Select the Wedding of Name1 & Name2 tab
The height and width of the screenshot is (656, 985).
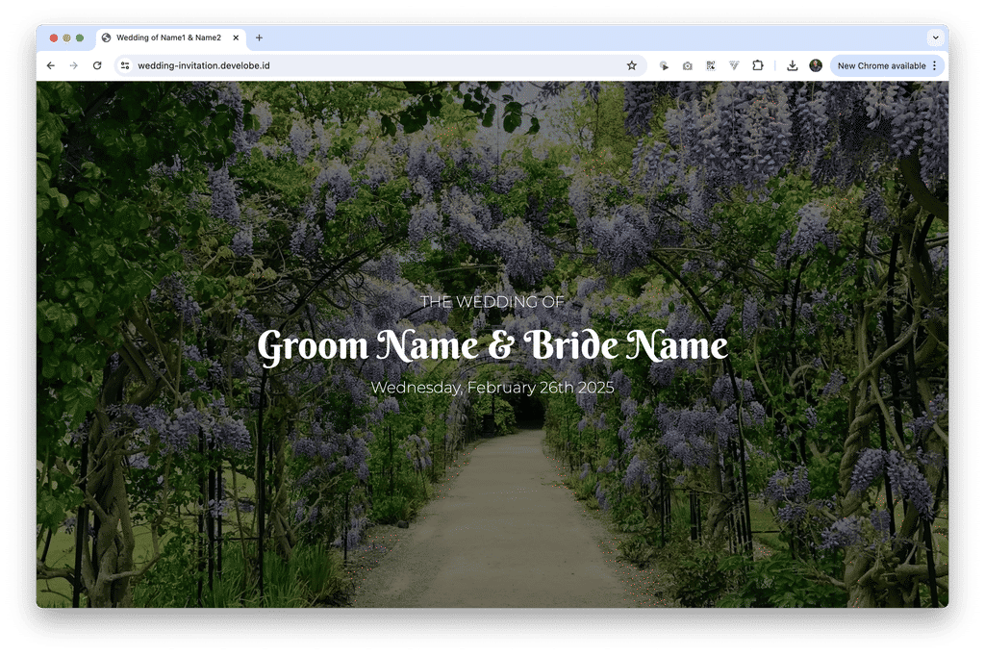pos(168,38)
